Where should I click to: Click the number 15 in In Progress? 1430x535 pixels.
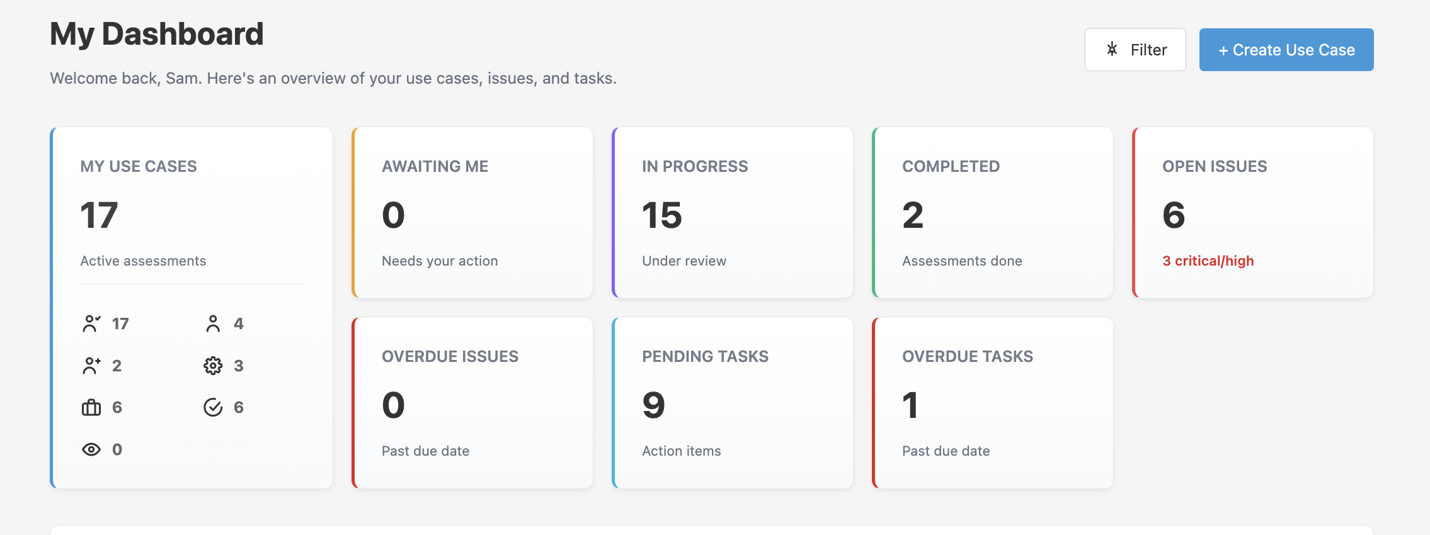[662, 215]
